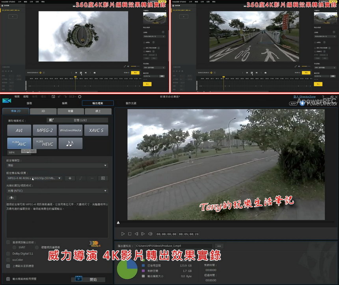Choose the H.265 HEVC output format
339x285 pixels.
45,143
